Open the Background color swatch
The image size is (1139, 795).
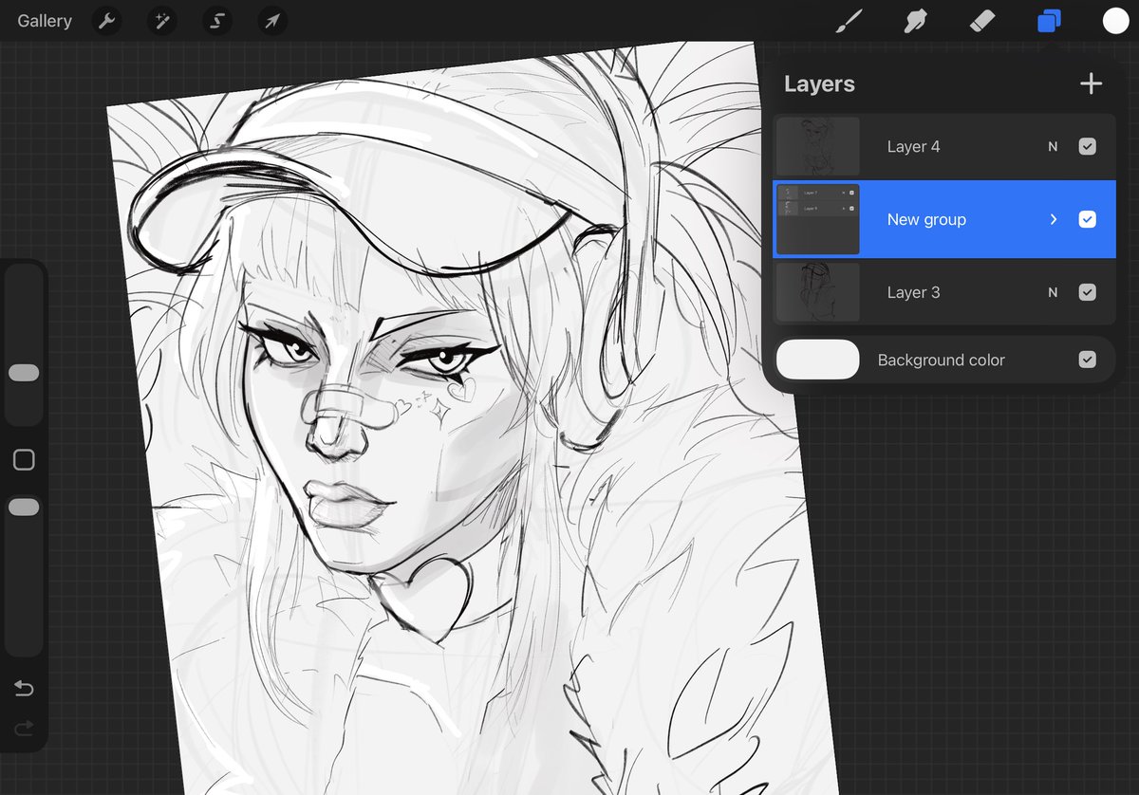point(817,359)
